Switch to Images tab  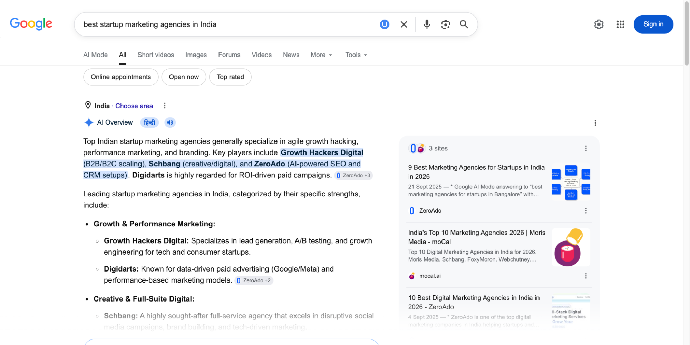pyautogui.click(x=196, y=55)
